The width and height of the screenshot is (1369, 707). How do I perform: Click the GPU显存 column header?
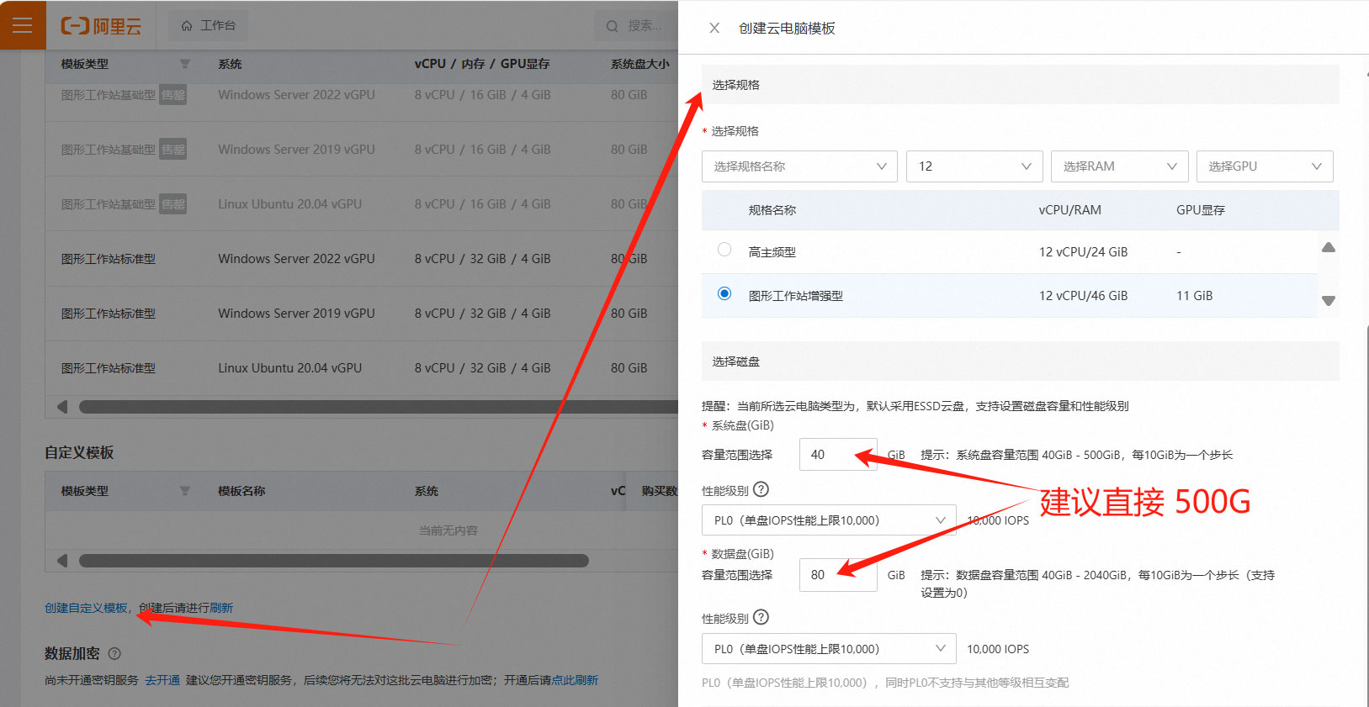(x=1201, y=210)
